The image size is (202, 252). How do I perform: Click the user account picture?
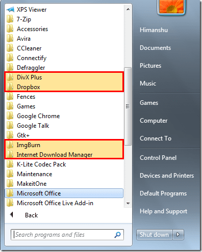point(171,7)
